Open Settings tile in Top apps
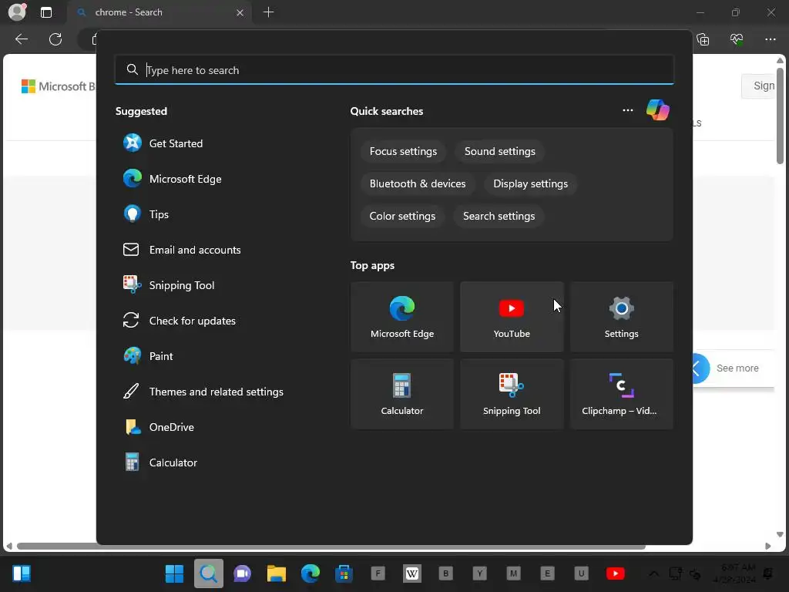Screen dimensions: 789x592 coord(622,317)
